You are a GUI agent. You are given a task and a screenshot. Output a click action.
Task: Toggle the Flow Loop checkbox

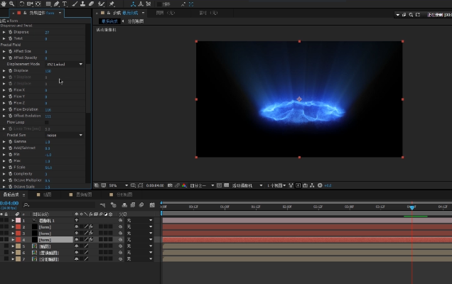pyautogui.click(x=47, y=122)
